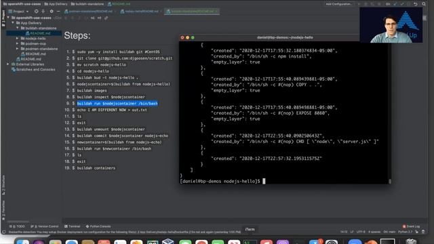Open the Version Control tool window

pyautogui.click(x=45, y=226)
